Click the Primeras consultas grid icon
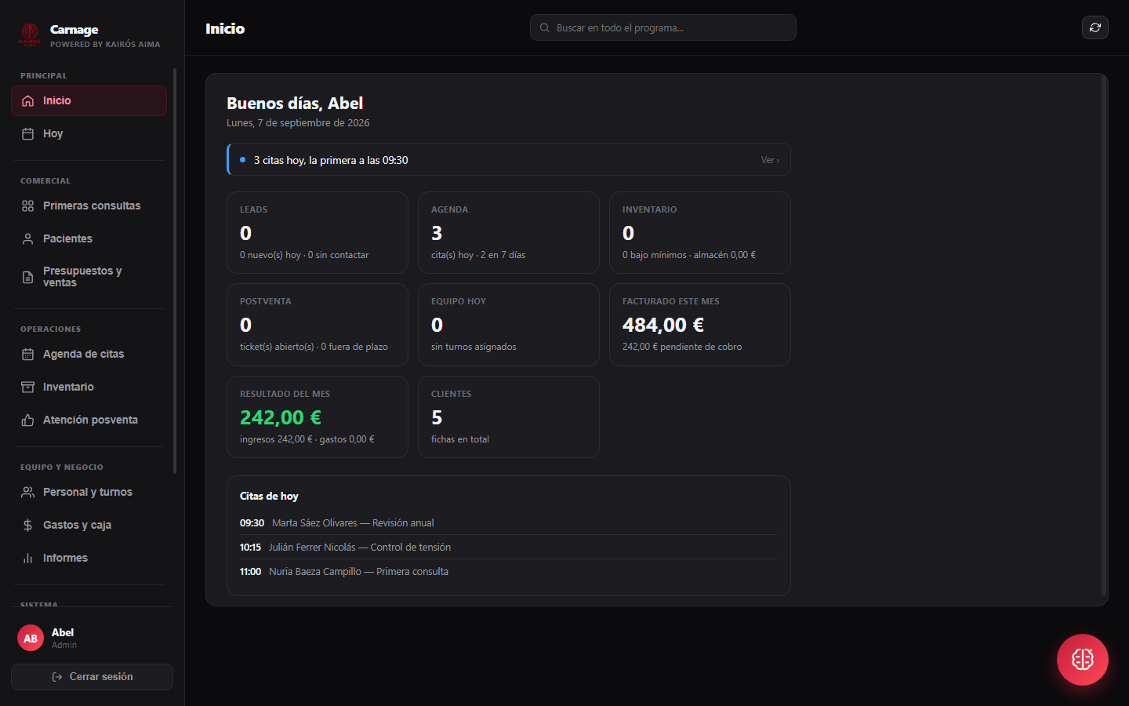 coord(28,206)
